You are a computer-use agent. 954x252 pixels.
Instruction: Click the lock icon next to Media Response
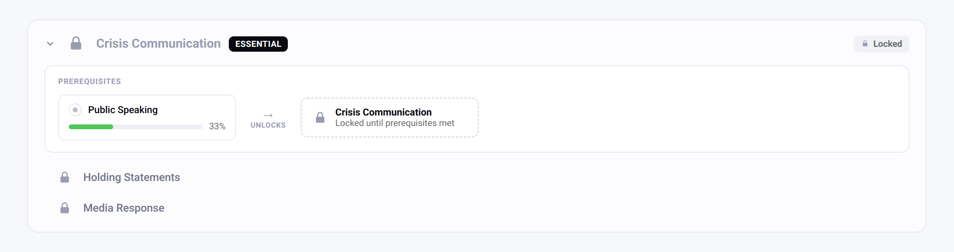click(65, 208)
